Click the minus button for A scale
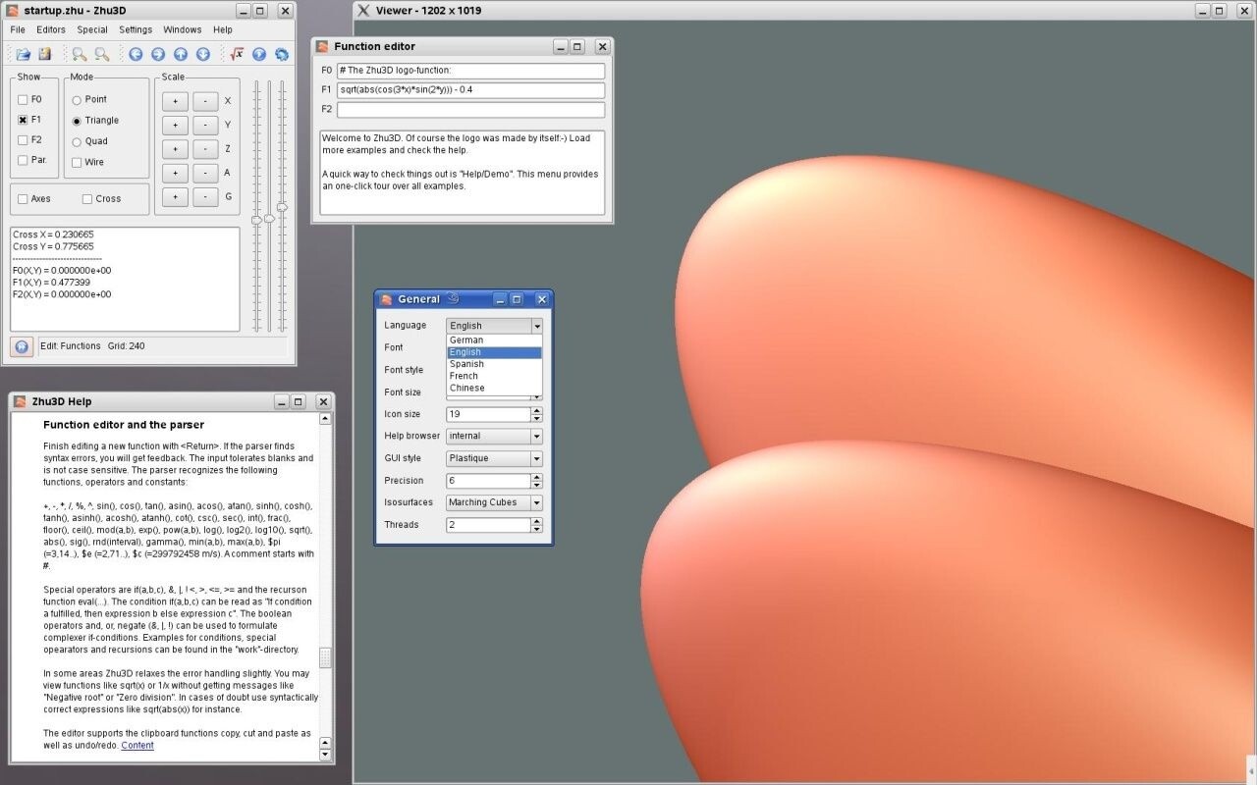 (205, 173)
